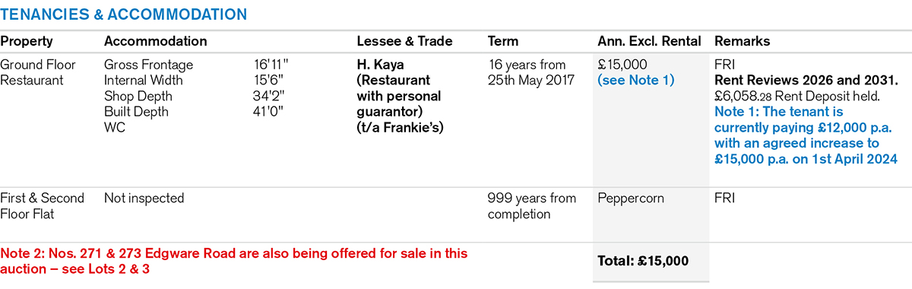Click the Remarks column header

(x=743, y=41)
